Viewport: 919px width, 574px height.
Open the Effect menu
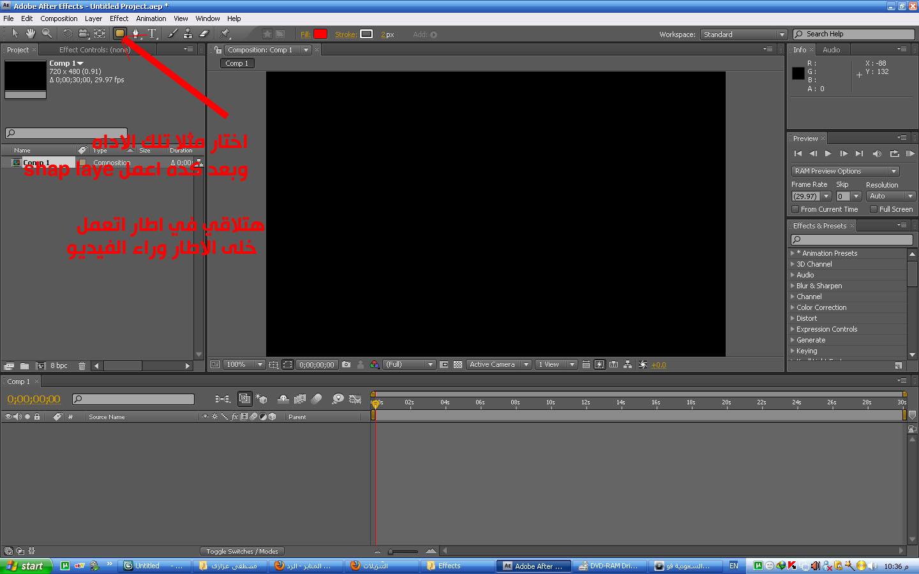(x=119, y=18)
